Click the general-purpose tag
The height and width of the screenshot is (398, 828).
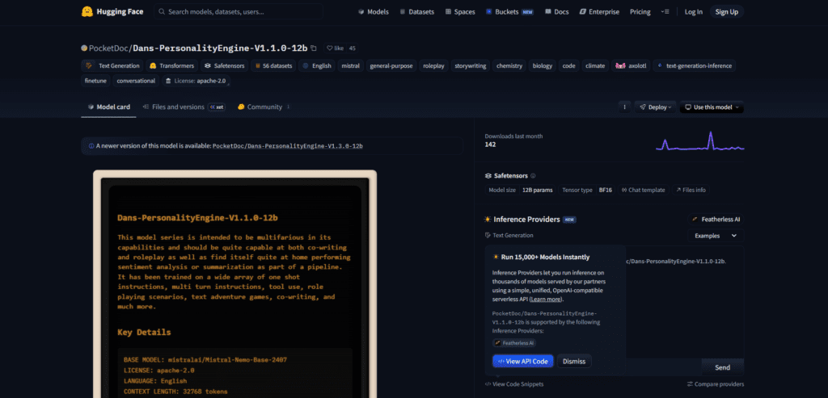392,66
